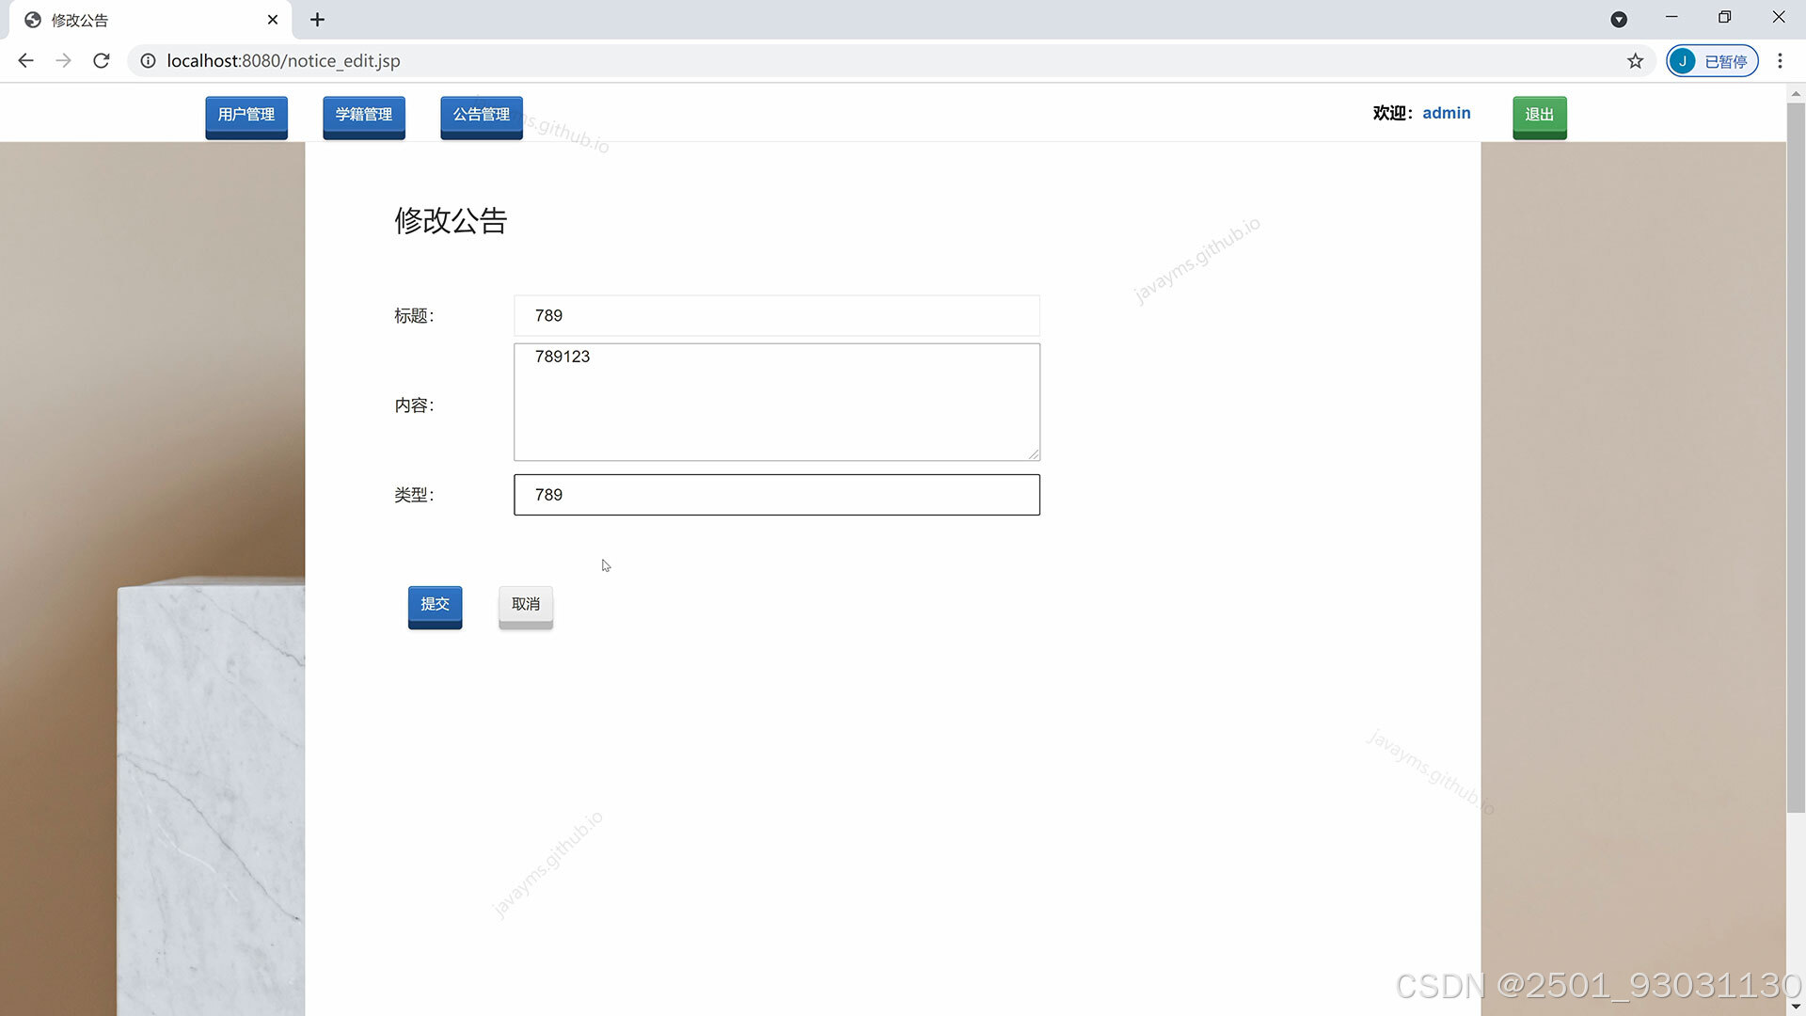Click the 类型: label
Screen dimensions: 1806x1016
point(414,495)
